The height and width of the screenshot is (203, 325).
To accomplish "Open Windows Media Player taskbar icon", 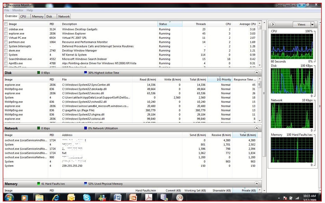I will [24, 197].
